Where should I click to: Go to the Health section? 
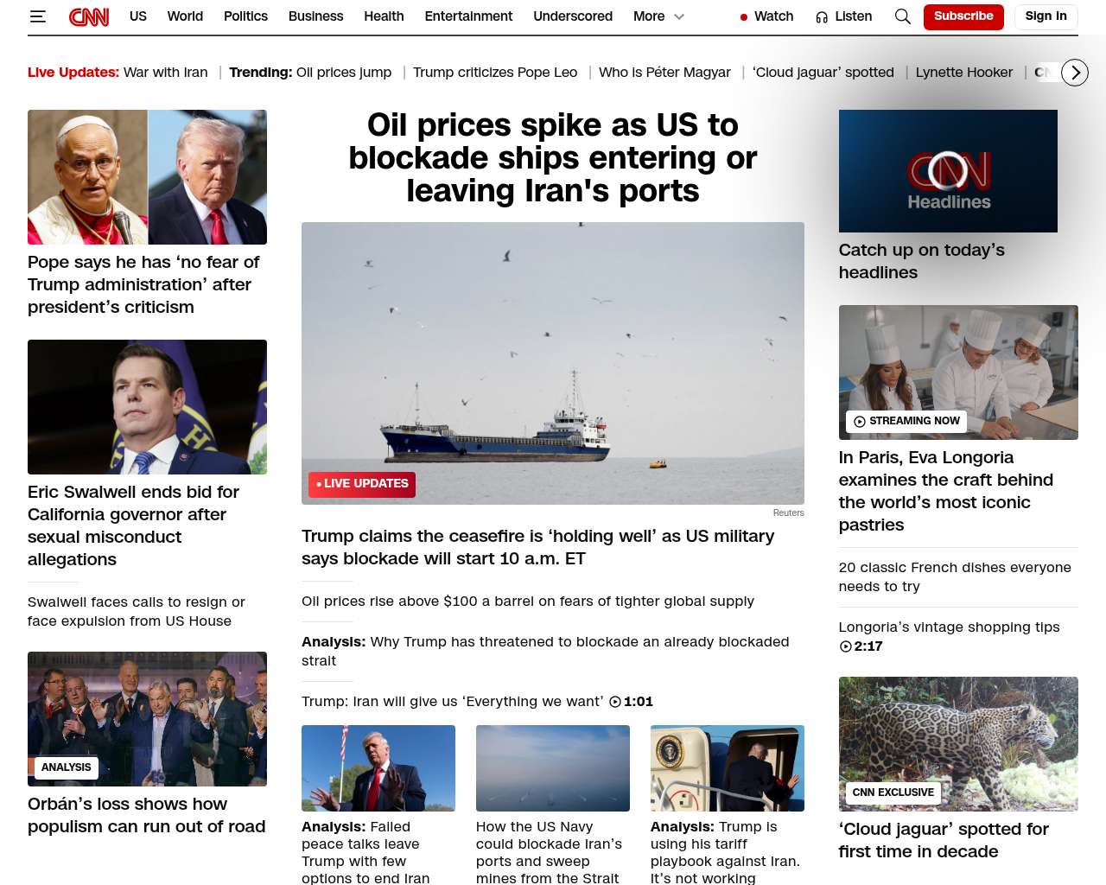click(384, 16)
